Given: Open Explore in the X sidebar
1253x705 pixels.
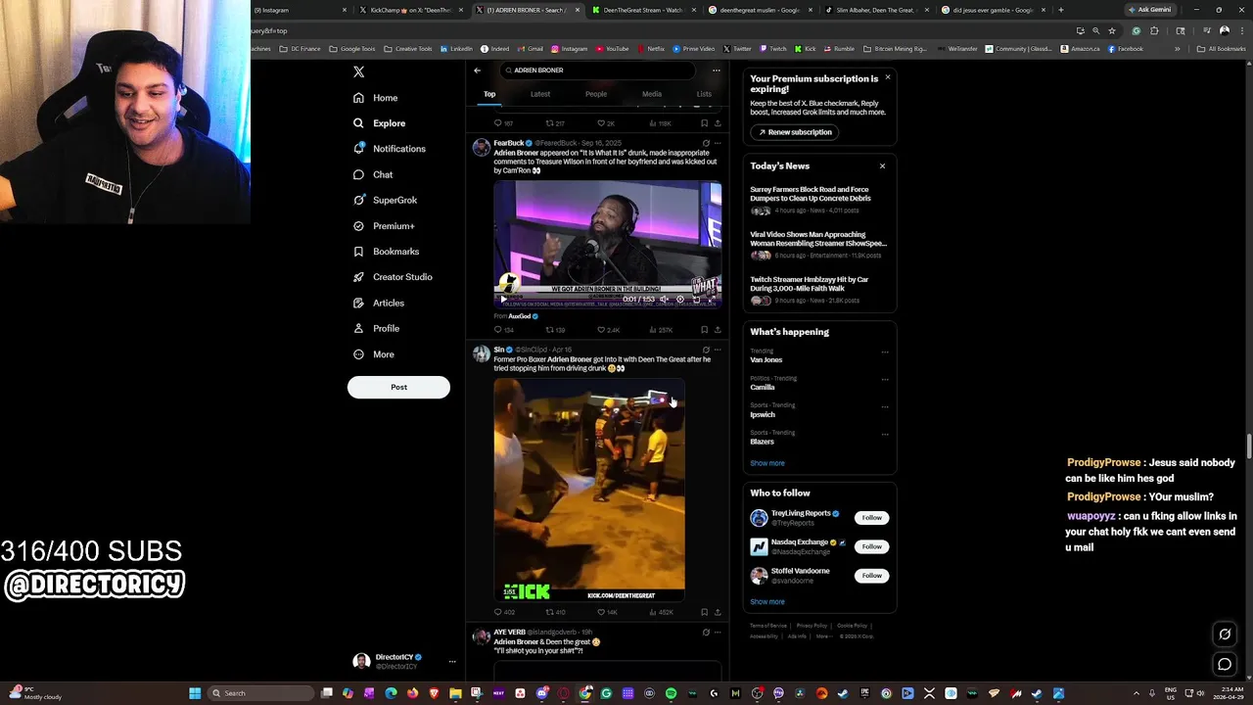Looking at the screenshot, I should 380,123.
